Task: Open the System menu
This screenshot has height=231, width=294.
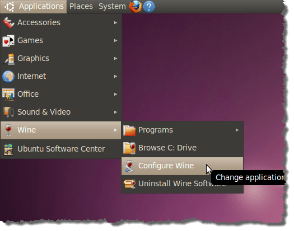Action: pos(112,7)
